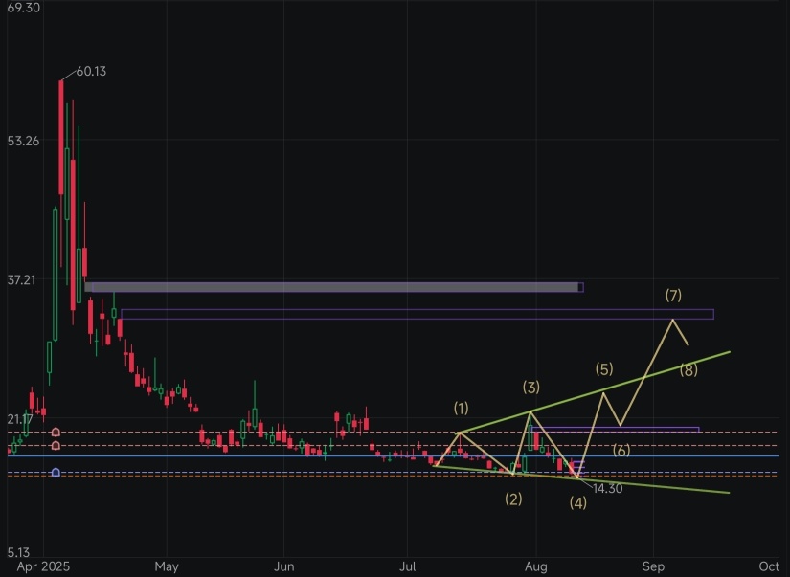
Task: Select the small purple rectangle below (5)
Action: coord(615,430)
